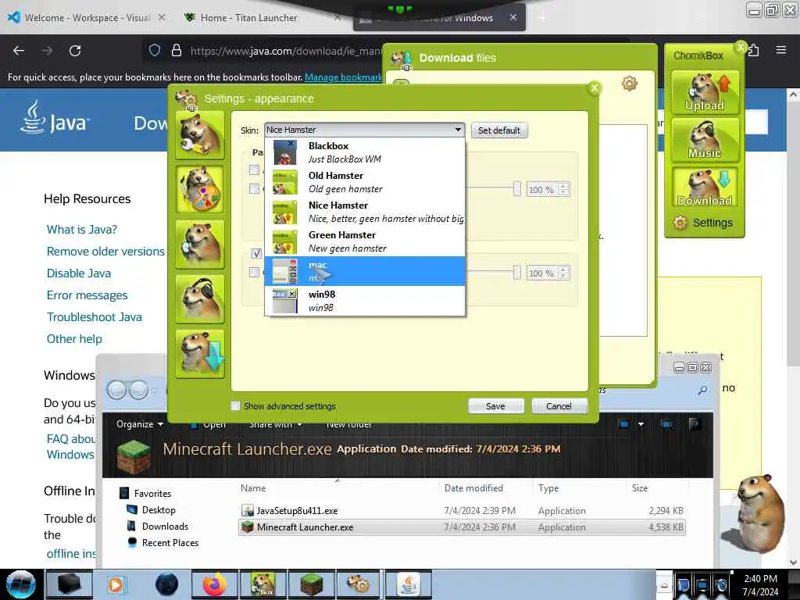
Task: Click the padlock site info icon
Action: pyautogui.click(x=177, y=50)
